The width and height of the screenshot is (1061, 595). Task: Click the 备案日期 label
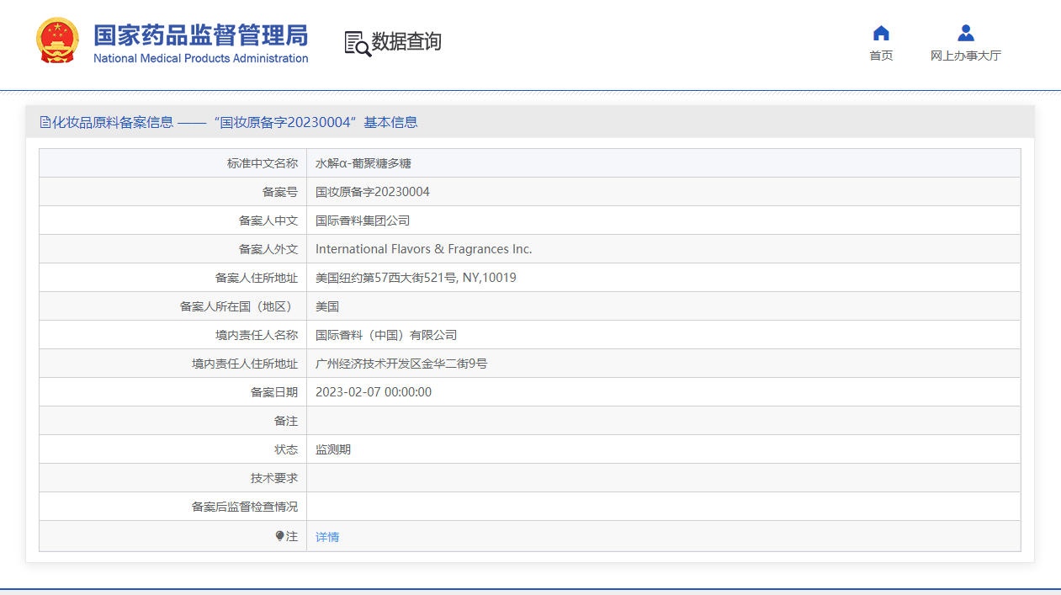(x=274, y=392)
